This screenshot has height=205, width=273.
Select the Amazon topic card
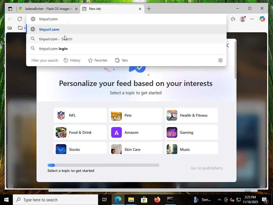136,132
